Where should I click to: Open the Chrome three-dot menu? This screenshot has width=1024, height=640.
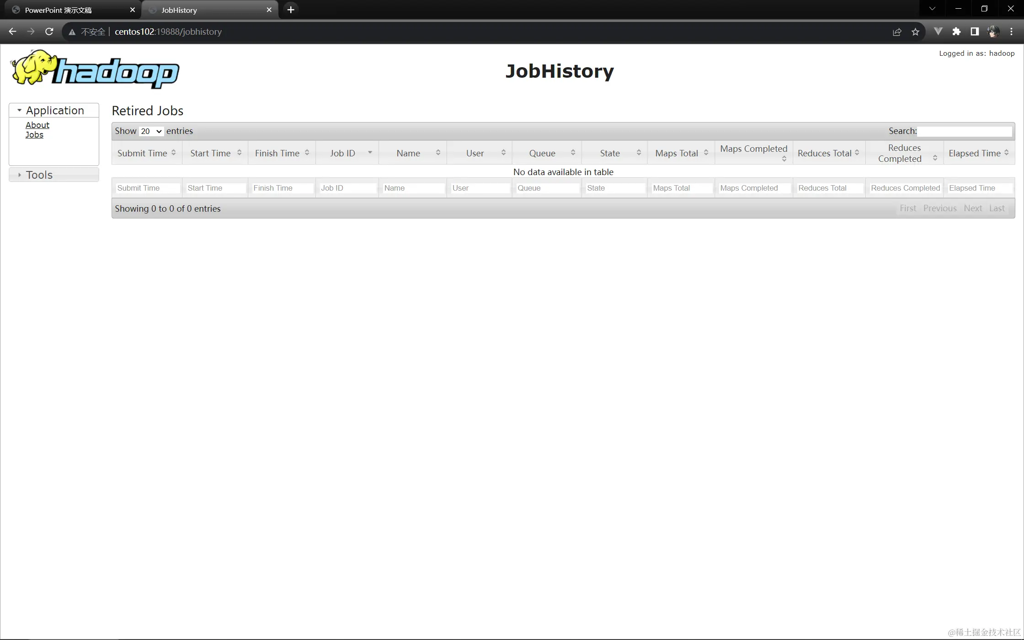click(1011, 32)
